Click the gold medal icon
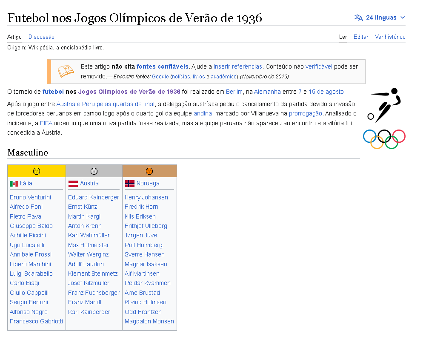This screenshot has height=337, width=426. (x=37, y=171)
